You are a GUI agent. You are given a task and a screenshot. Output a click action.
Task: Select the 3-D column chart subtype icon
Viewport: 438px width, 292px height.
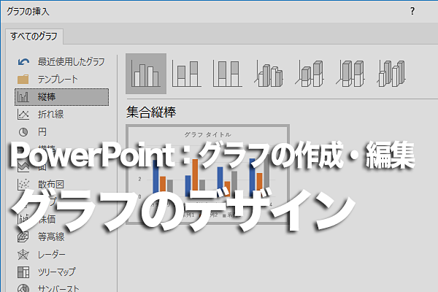(x=391, y=74)
